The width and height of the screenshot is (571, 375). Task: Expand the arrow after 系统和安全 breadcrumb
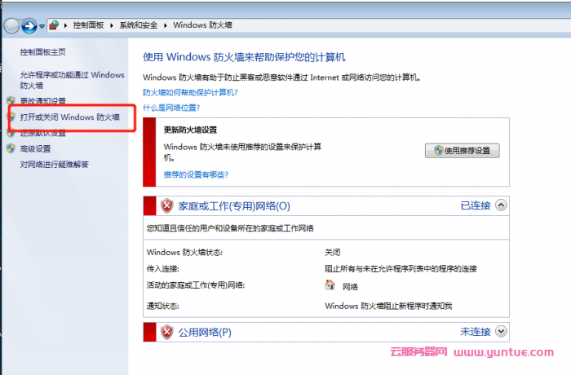(165, 26)
